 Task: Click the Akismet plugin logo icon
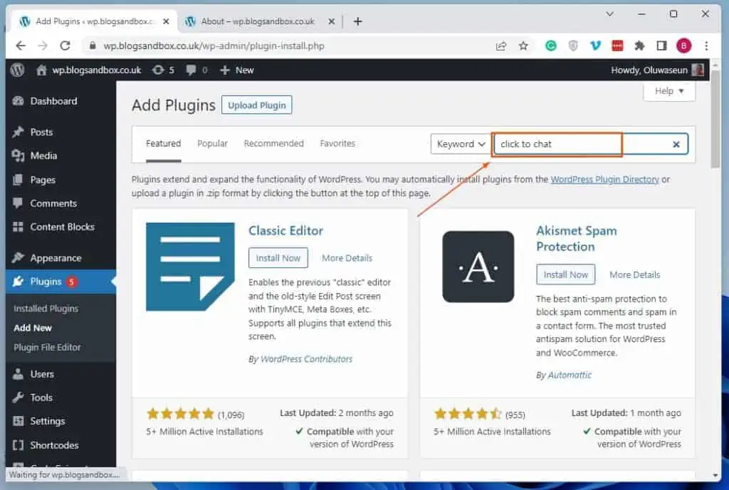point(478,267)
